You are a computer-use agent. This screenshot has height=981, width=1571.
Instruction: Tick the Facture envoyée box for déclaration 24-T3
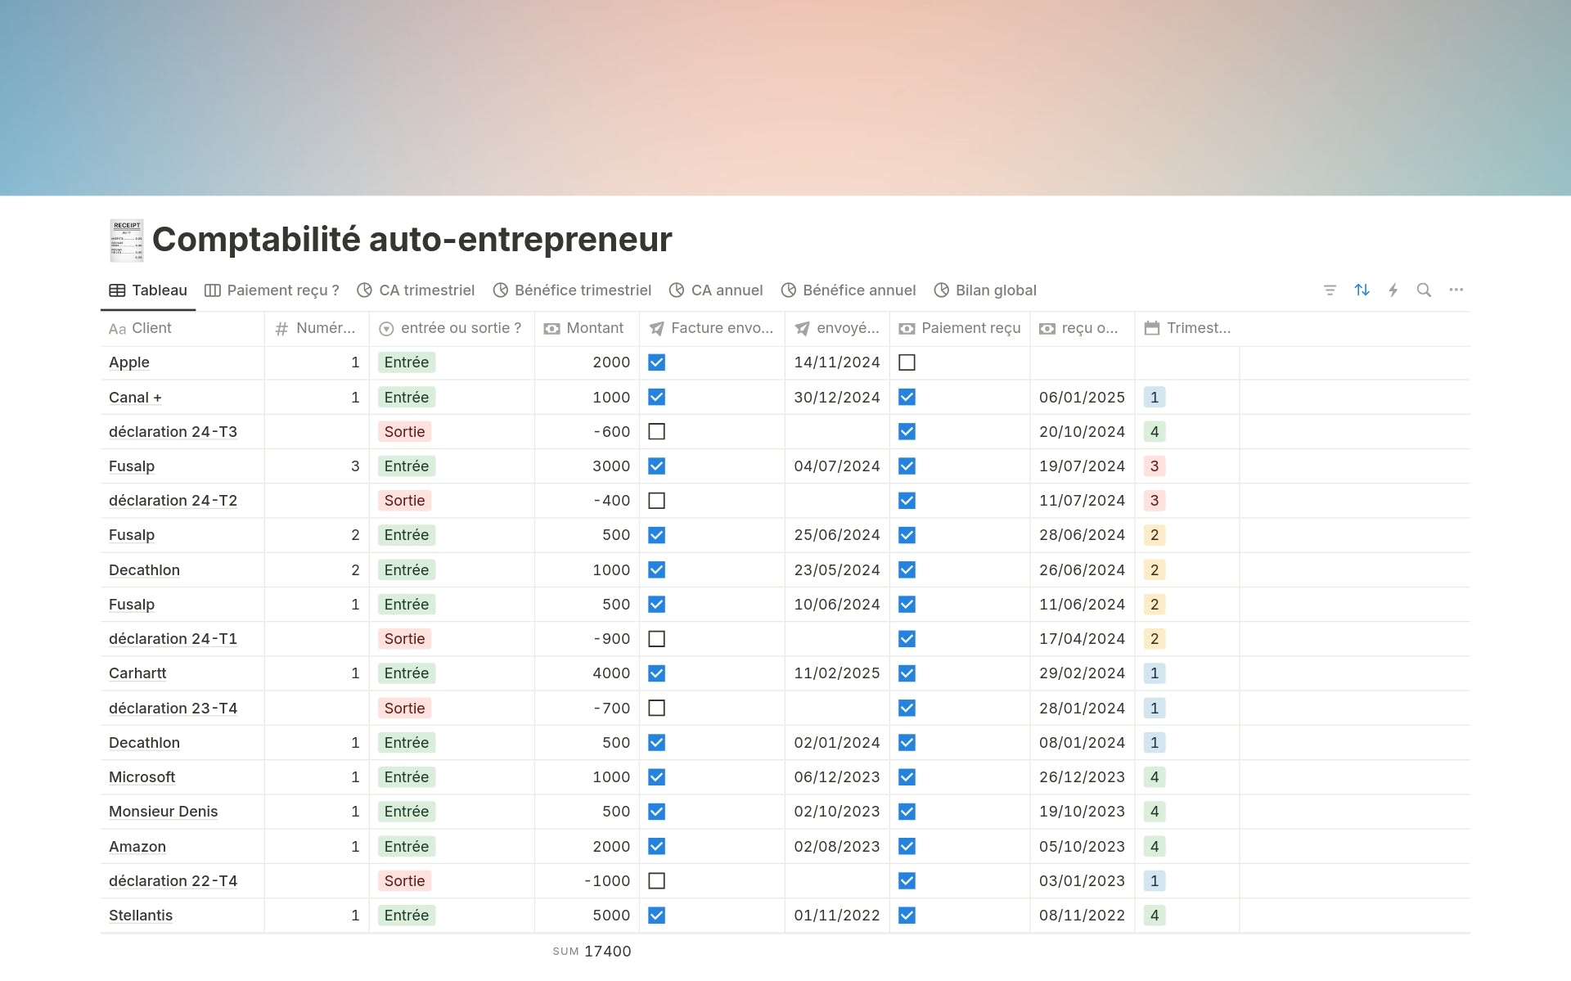(x=656, y=431)
